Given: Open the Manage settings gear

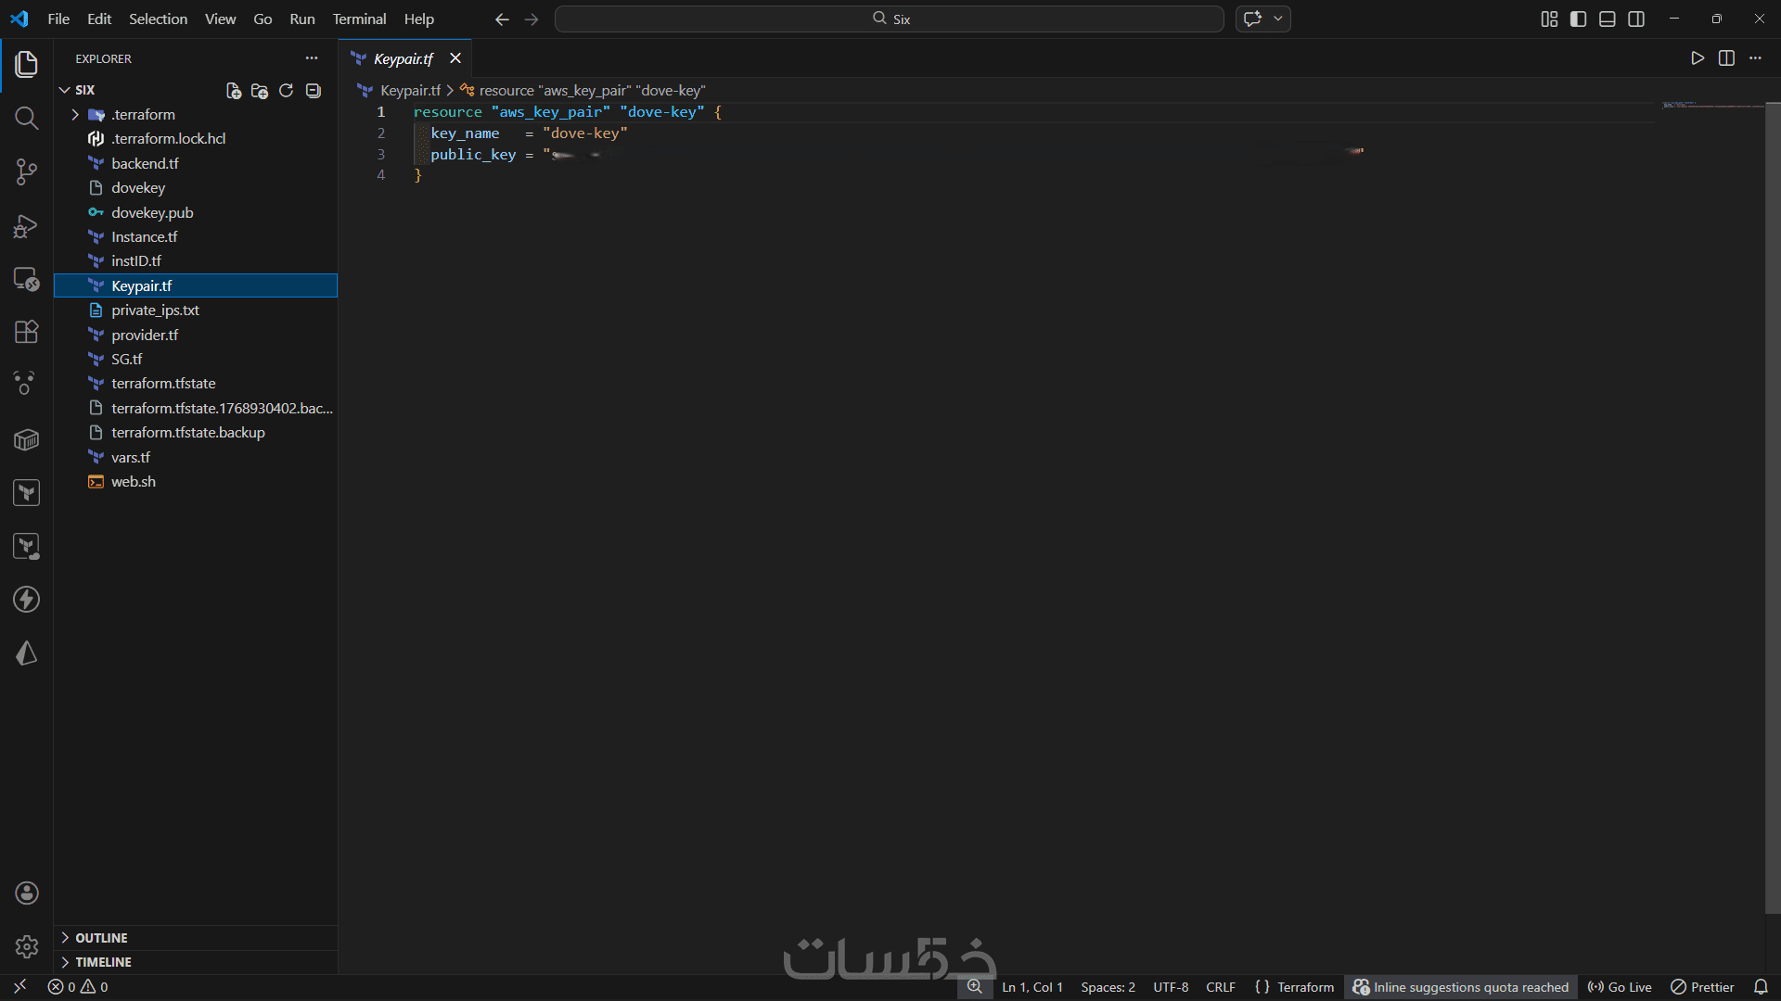Looking at the screenshot, I should click(x=26, y=946).
